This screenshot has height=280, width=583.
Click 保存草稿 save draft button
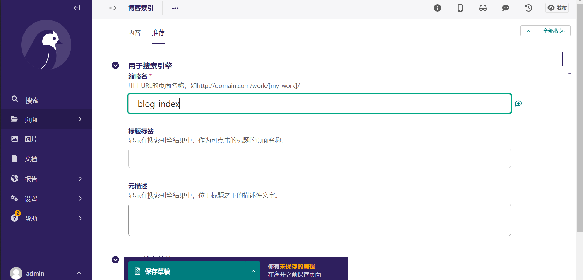[187, 271]
